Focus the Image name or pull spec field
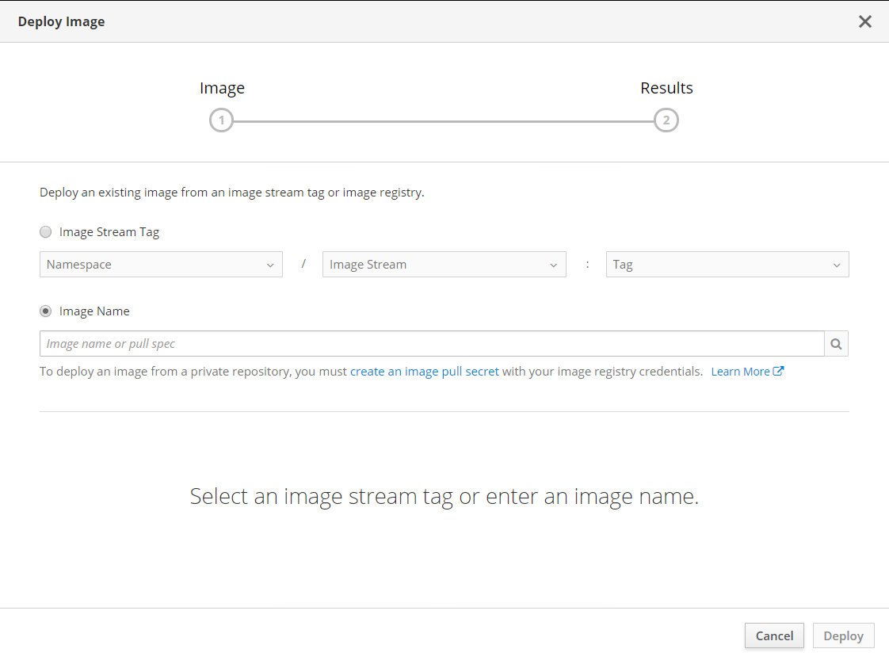 432,344
